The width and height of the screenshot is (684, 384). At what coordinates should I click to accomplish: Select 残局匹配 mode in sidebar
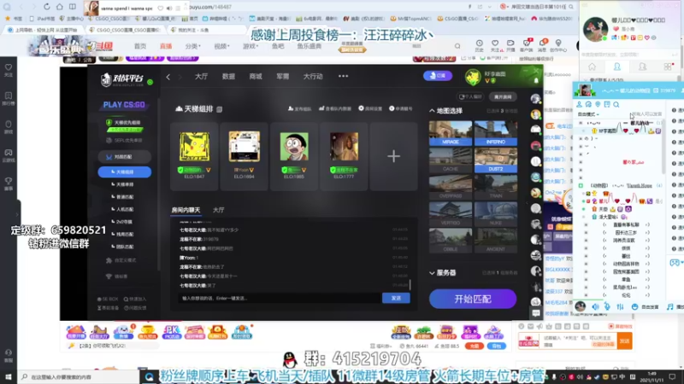[125, 234]
